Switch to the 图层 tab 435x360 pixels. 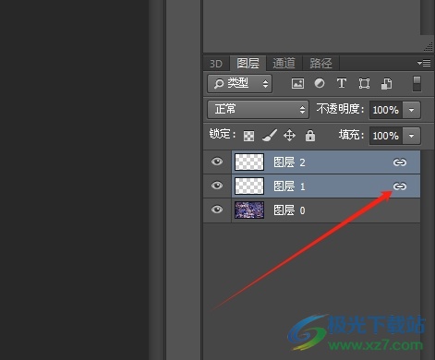pyautogui.click(x=248, y=64)
